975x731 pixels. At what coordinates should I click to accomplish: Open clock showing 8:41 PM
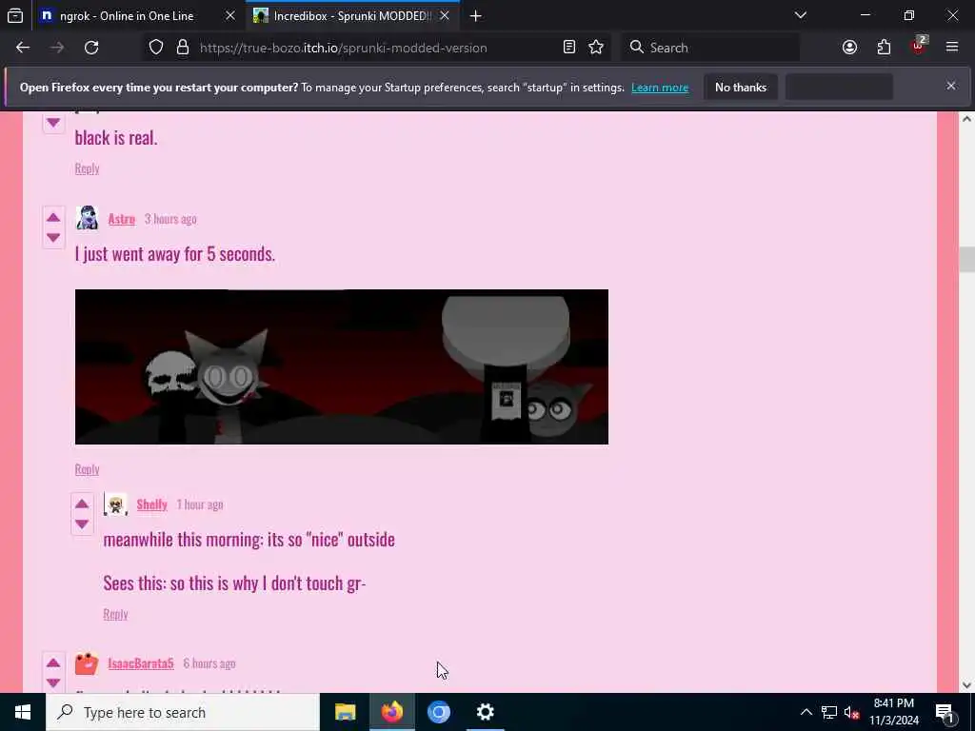[893, 712]
